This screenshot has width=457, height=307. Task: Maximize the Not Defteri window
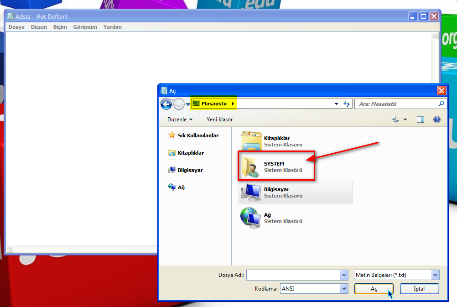[x=423, y=16]
